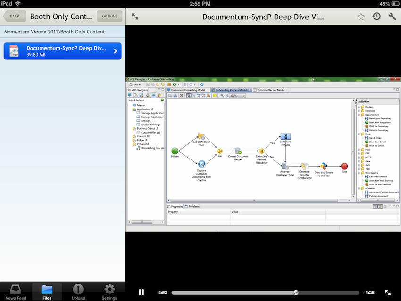401x301 pixels.
Task: Switch to the Settings tab
Action: [109, 292]
